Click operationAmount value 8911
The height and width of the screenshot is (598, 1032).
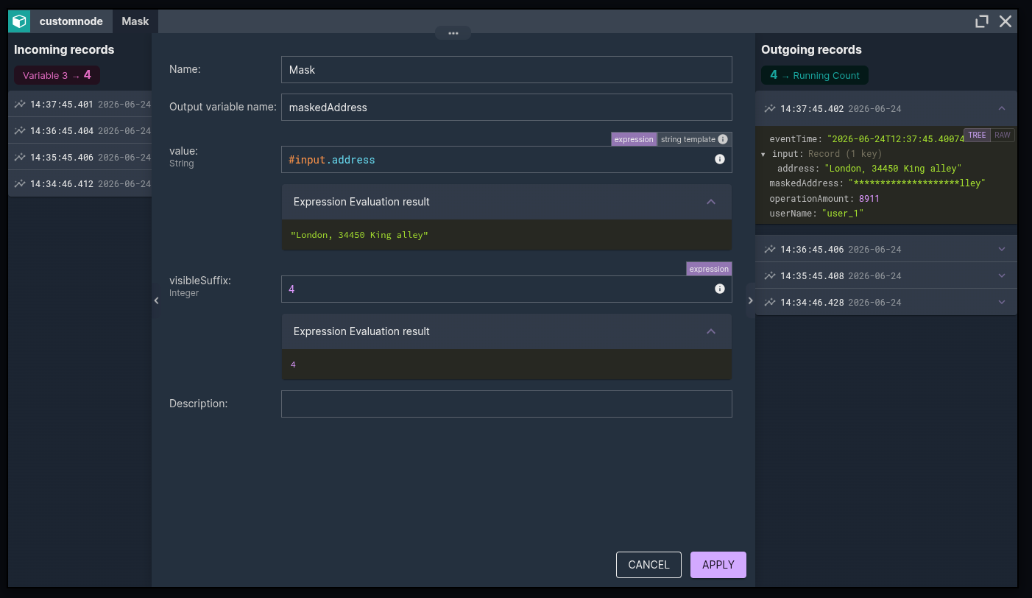tap(869, 198)
